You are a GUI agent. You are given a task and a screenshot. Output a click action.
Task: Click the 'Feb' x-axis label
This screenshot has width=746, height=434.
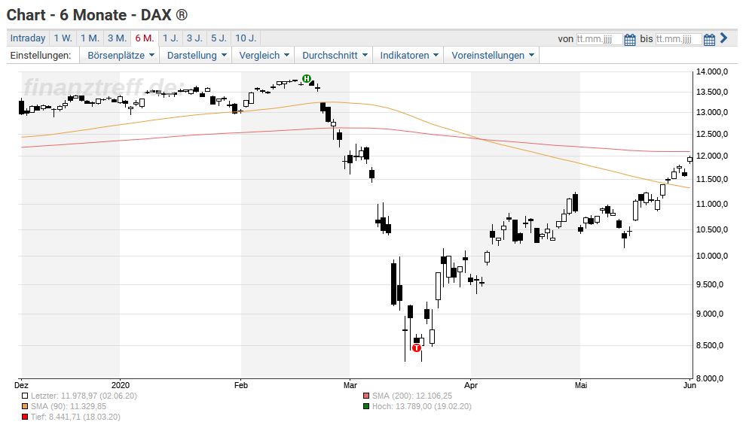(x=240, y=385)
